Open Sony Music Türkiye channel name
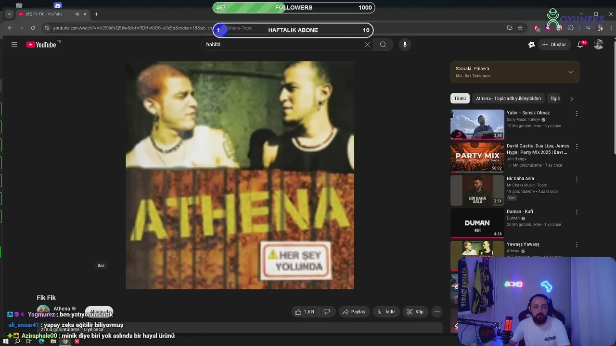Screen dimensions: 616x346 (524, 120)
